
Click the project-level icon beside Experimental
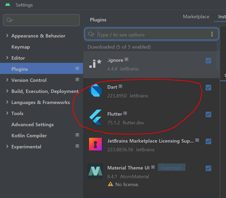(x=77, y=146)
